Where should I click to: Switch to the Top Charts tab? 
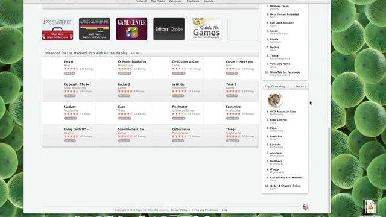158,1
